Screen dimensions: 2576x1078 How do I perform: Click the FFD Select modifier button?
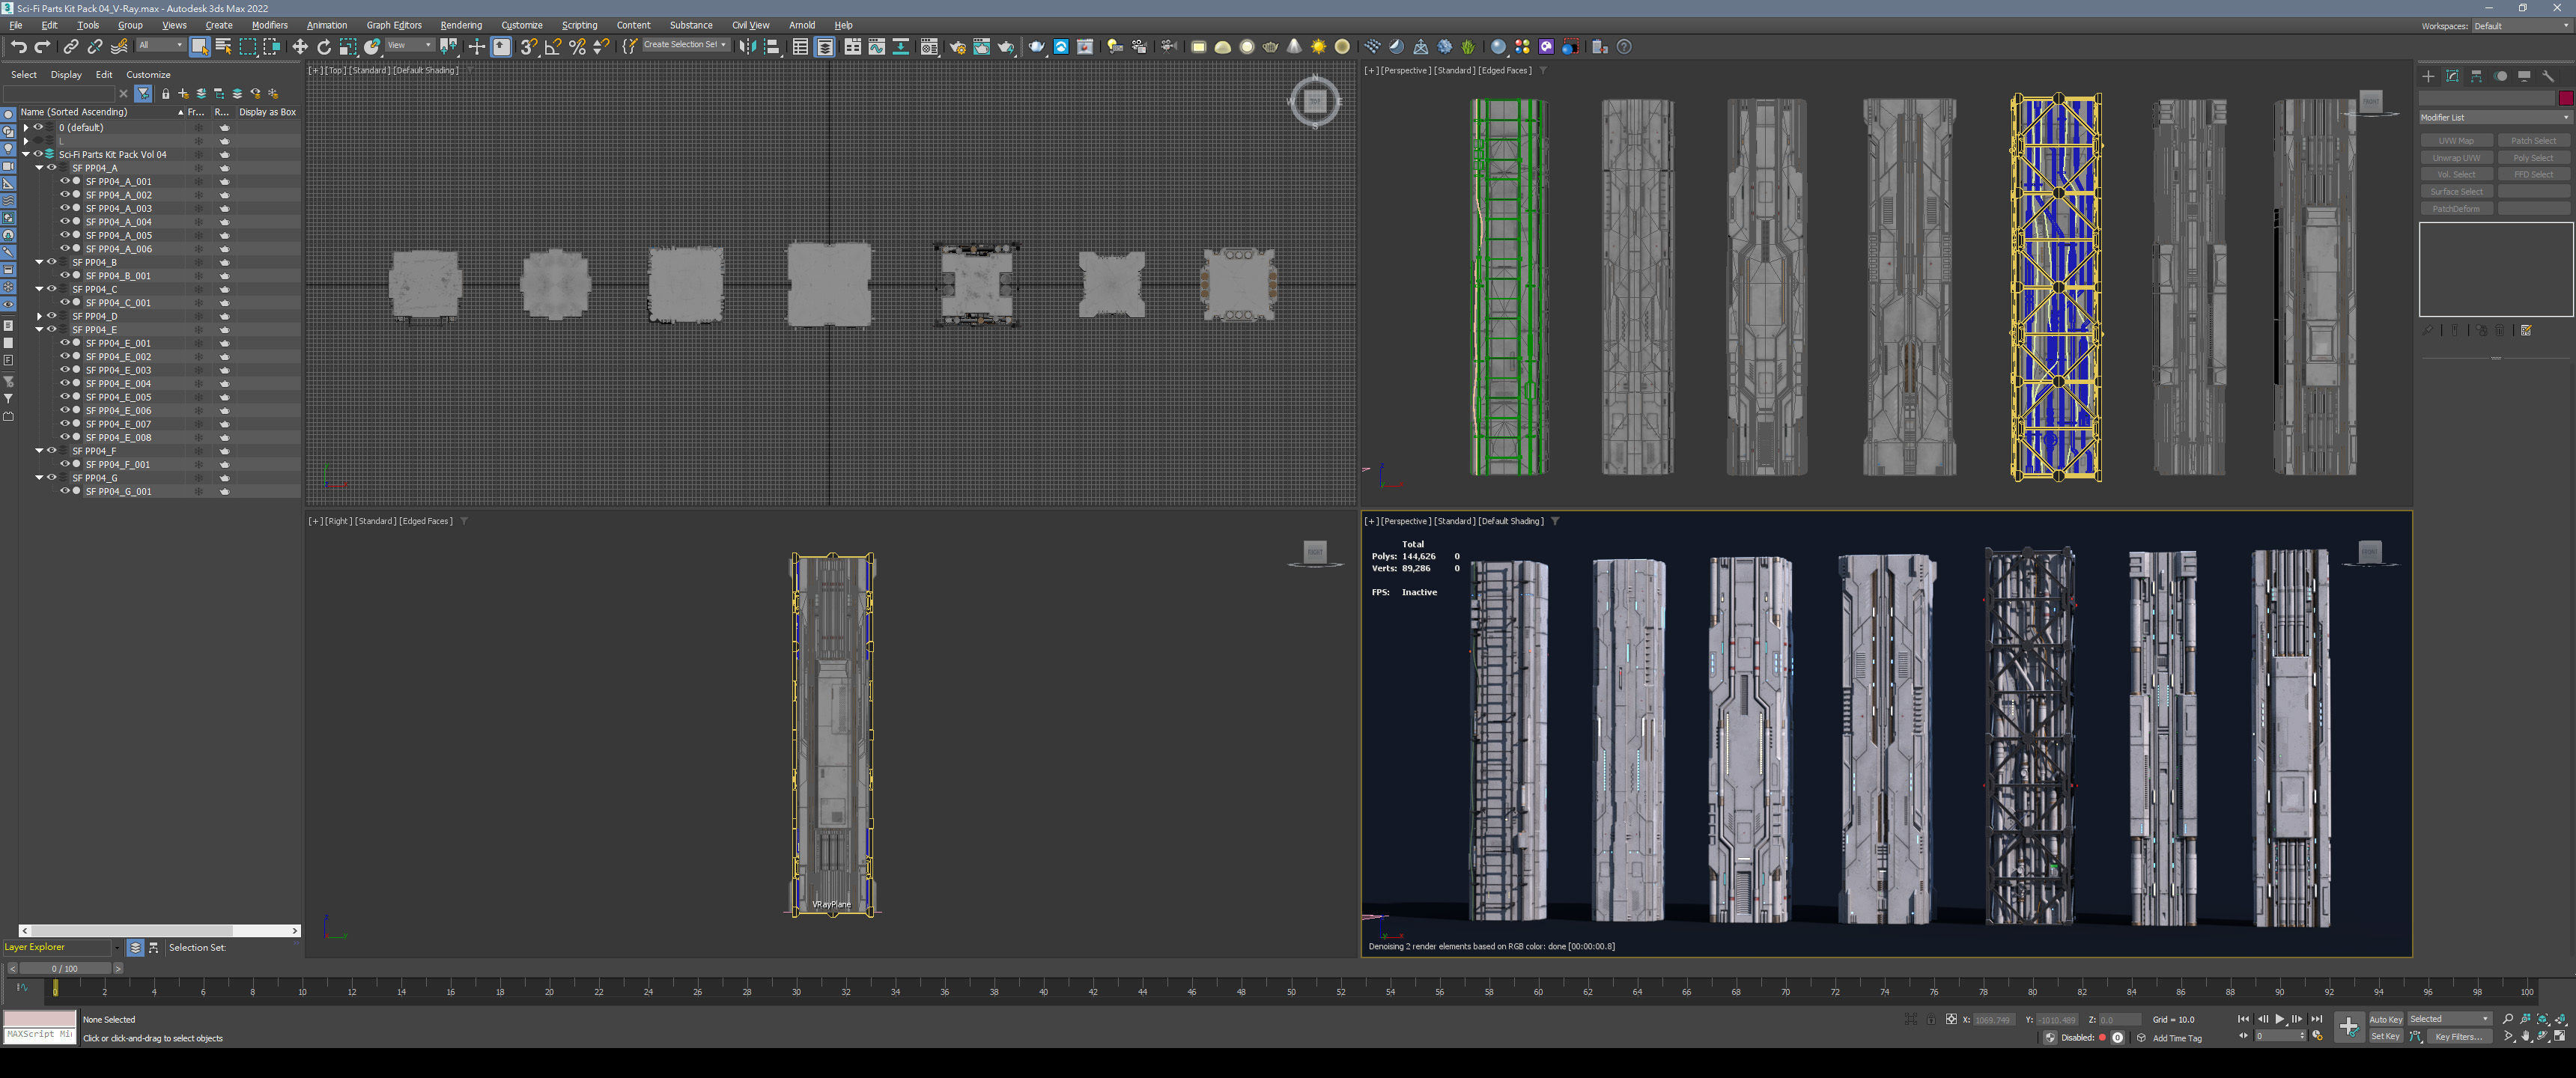pos(2533,174)
